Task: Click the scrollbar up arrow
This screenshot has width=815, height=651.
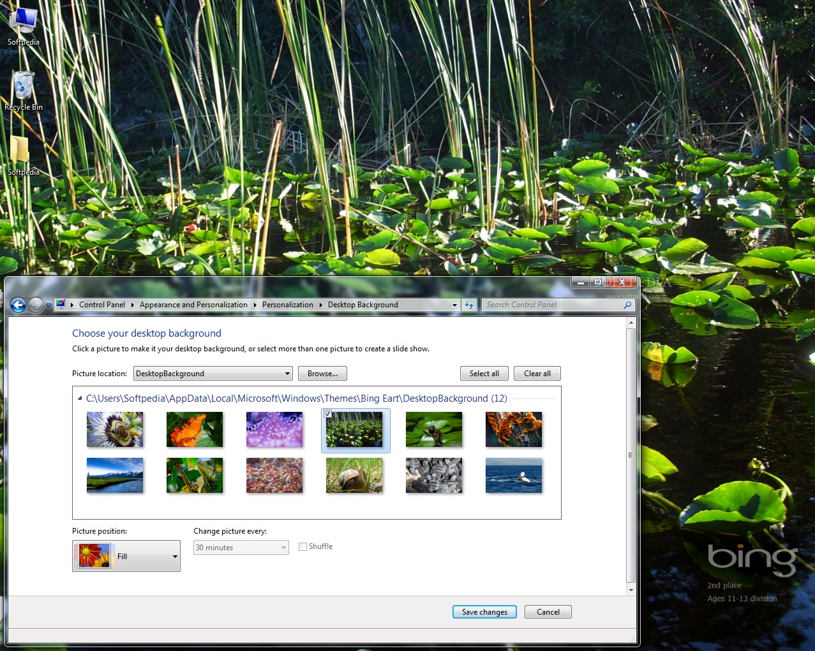Action: pyautogui.click(x=631, y=323)
